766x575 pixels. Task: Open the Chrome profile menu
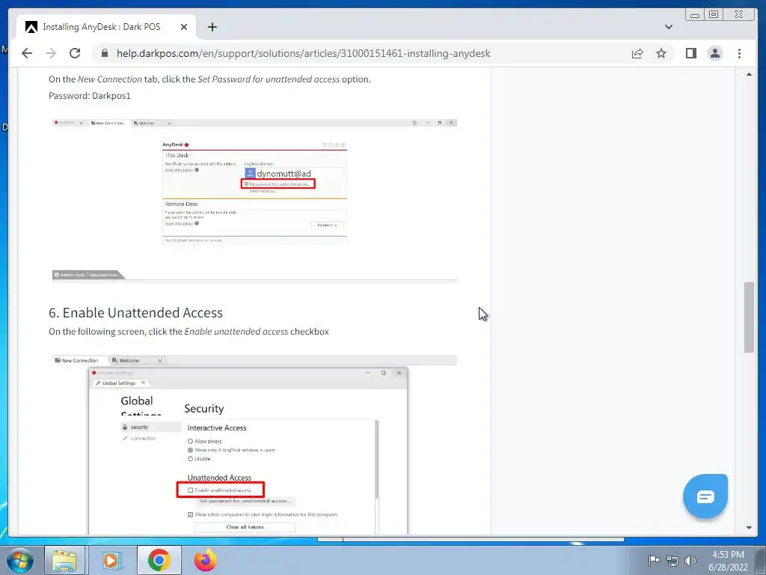click(714, 53)
